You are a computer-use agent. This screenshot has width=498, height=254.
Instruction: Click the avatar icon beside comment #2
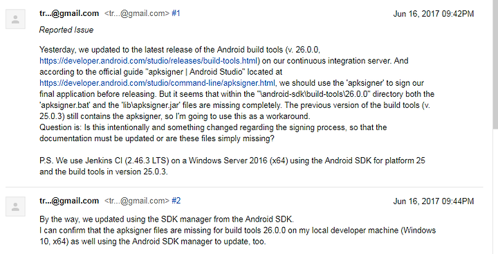15,207
